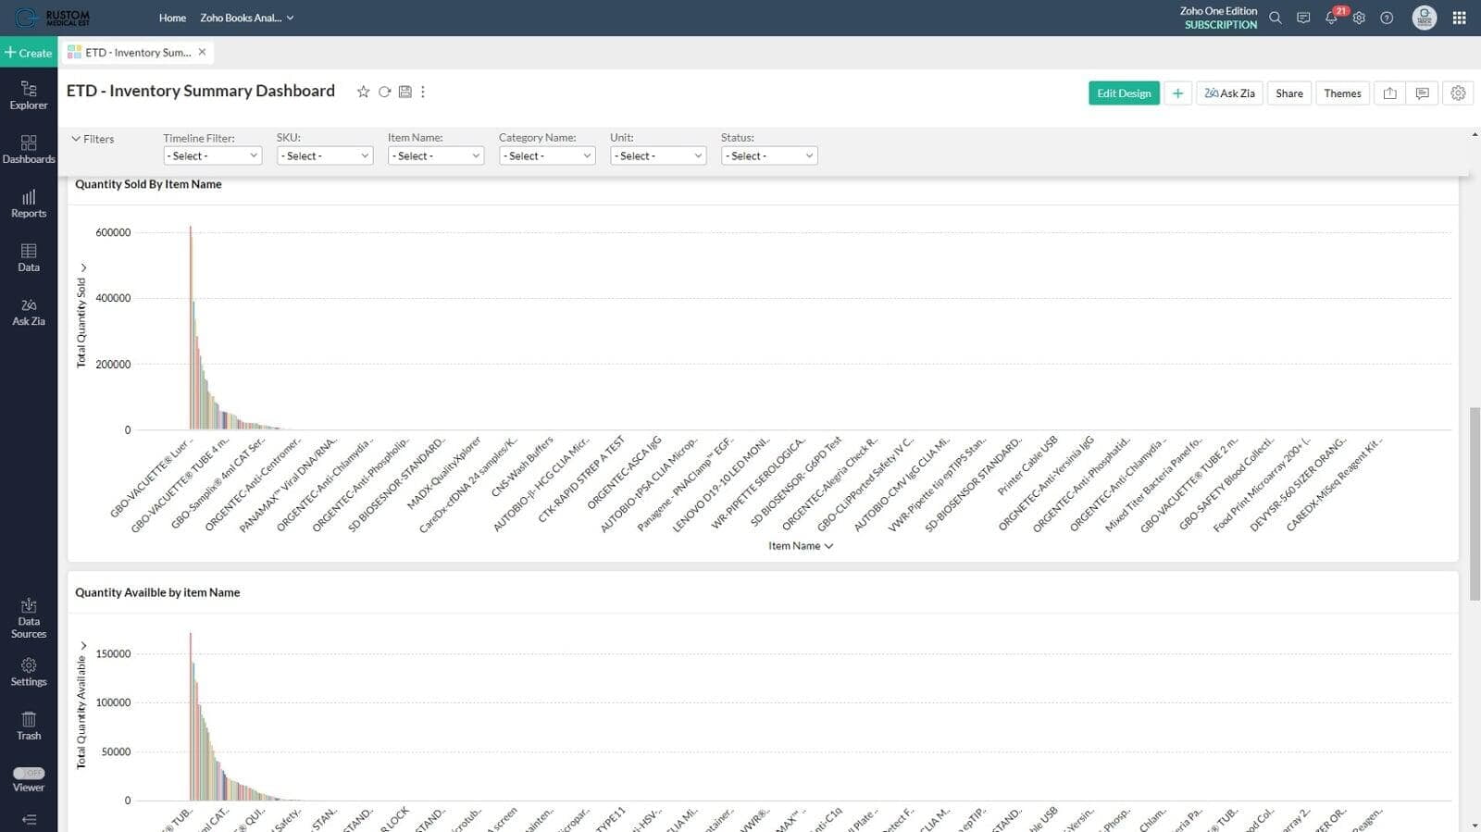1481x832 pixels.
Task: Go to Home in top navigation
Action: [172, 18]
